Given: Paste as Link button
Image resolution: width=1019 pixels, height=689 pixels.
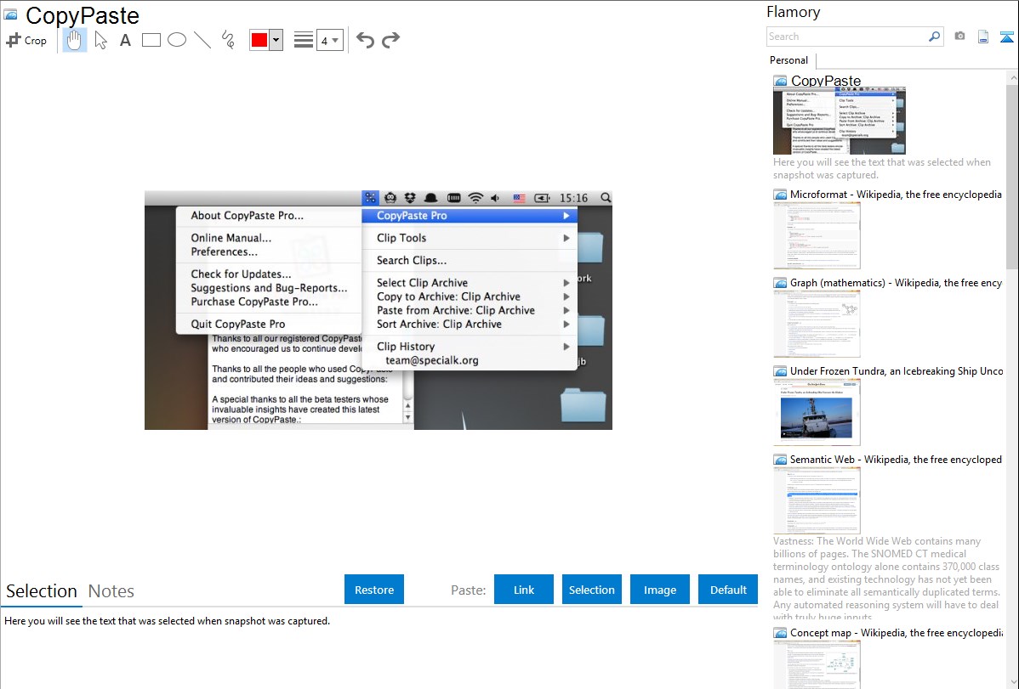Looking at the screenshot, I should [x=524, y=590].
